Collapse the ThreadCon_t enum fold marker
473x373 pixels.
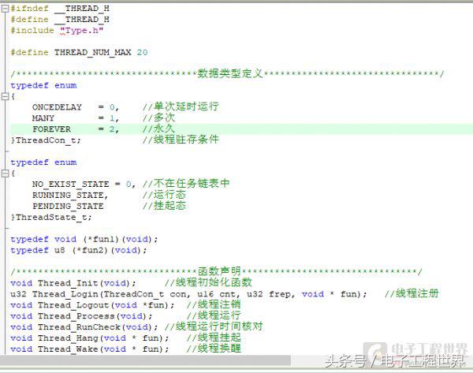(x=5, y=96)
